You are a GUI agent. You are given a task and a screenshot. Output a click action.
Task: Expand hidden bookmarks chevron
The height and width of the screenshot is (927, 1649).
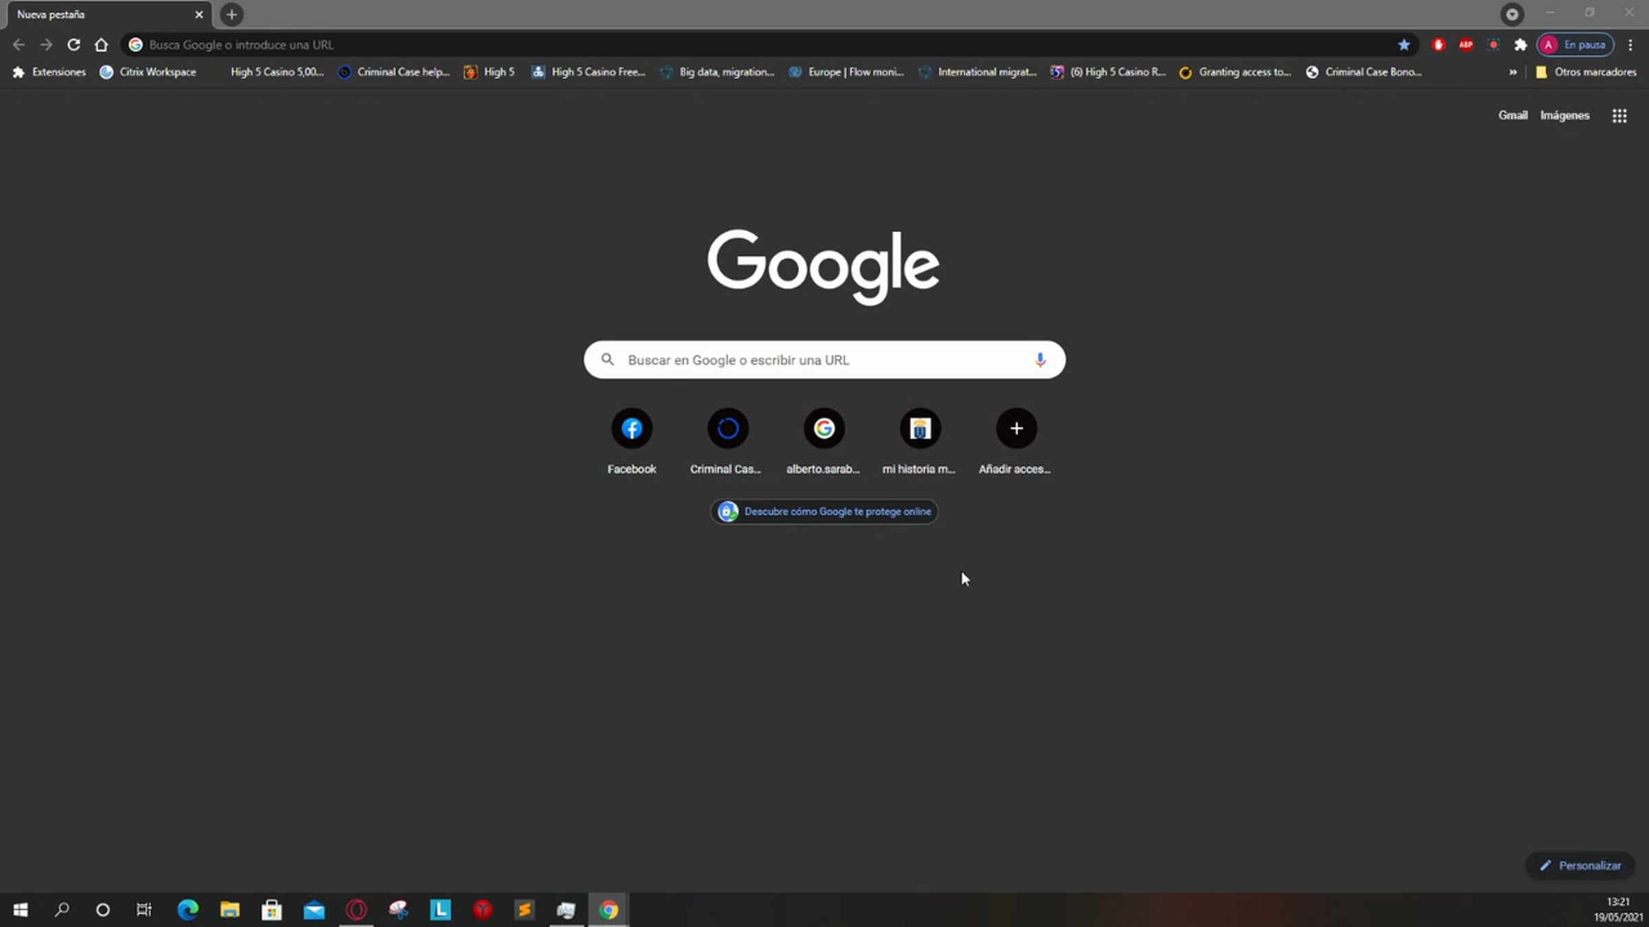[1512, 72]
